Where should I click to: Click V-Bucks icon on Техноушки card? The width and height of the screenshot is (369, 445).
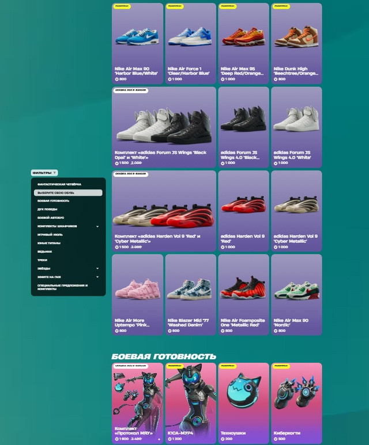[x=223, y=439]
